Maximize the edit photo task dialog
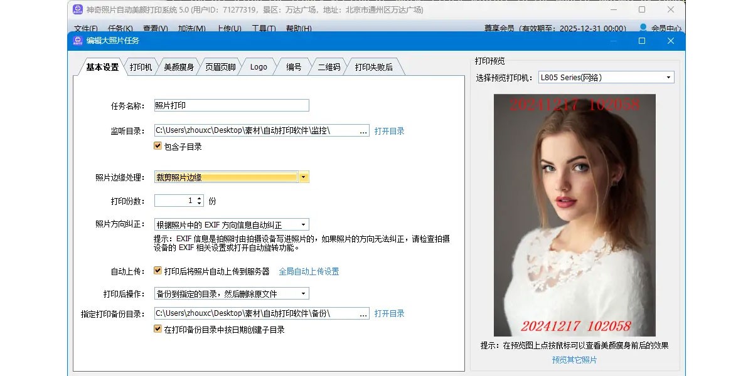 click(x=641, y=41)
